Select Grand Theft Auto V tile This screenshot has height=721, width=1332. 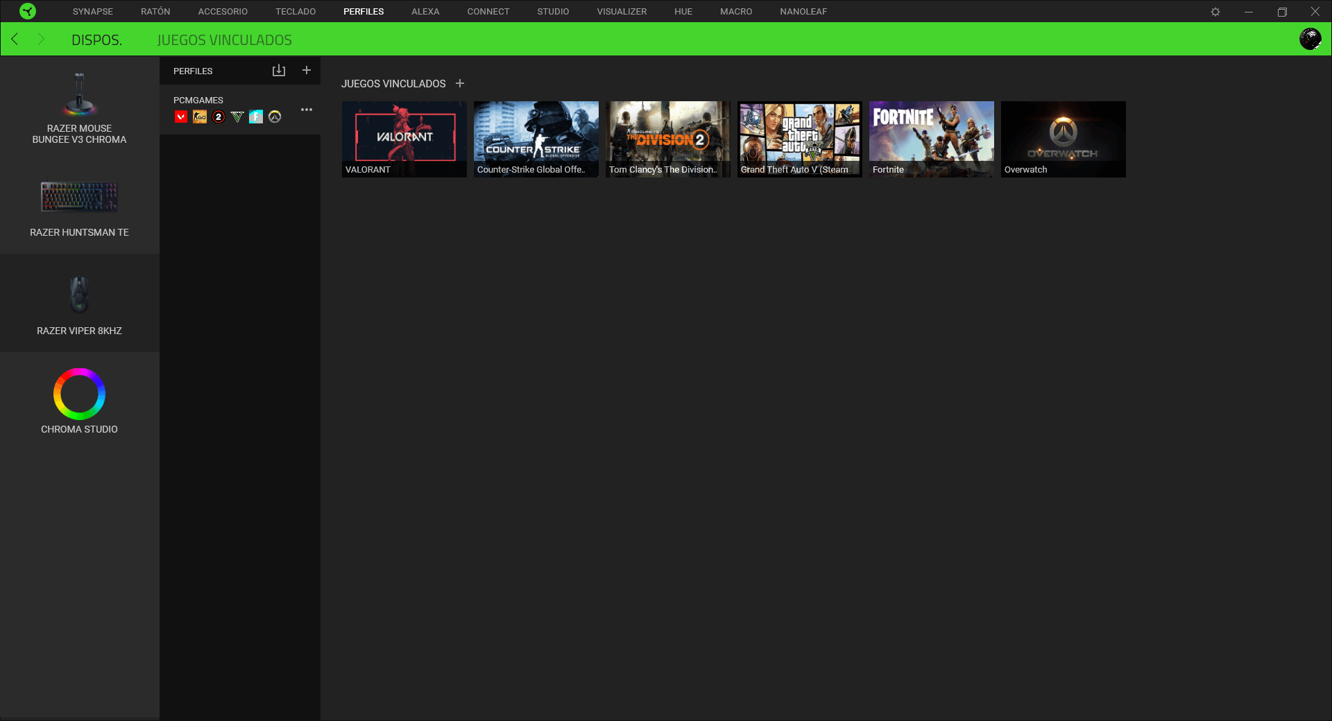(x=800, y=139)
